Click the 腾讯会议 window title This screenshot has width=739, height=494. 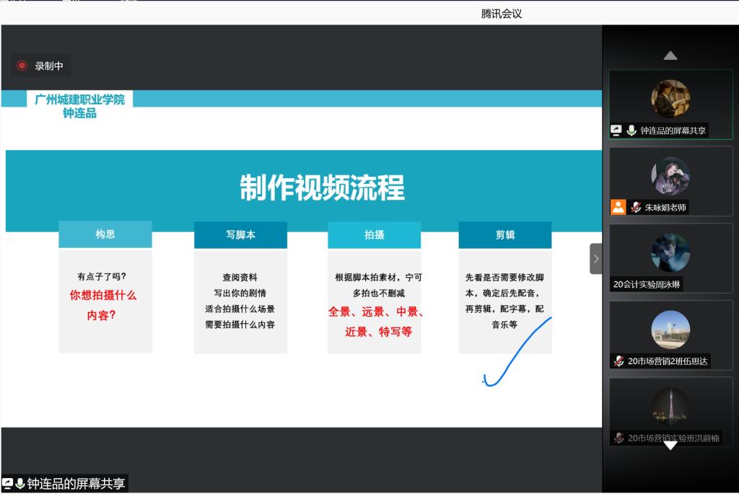(501, 14)
